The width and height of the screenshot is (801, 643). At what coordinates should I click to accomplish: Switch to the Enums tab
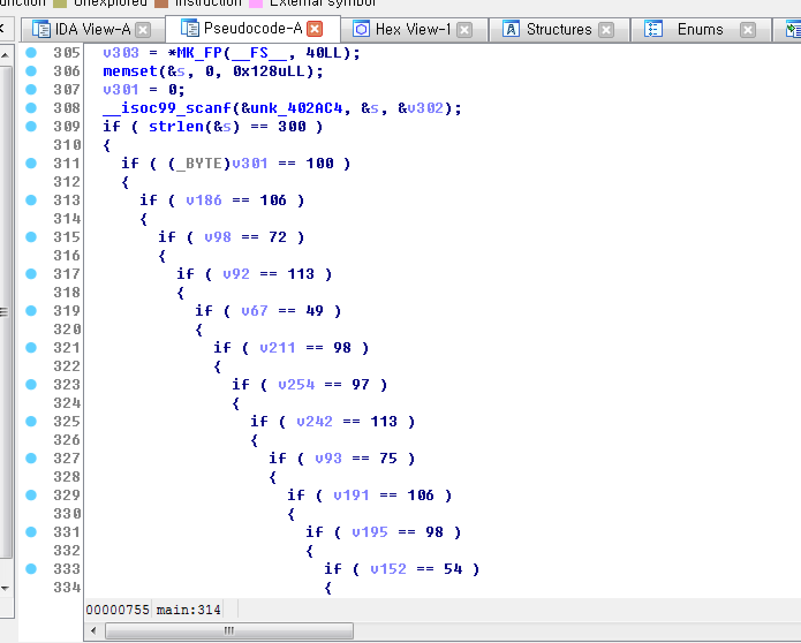pyautogui.click(x=700, y=29)
